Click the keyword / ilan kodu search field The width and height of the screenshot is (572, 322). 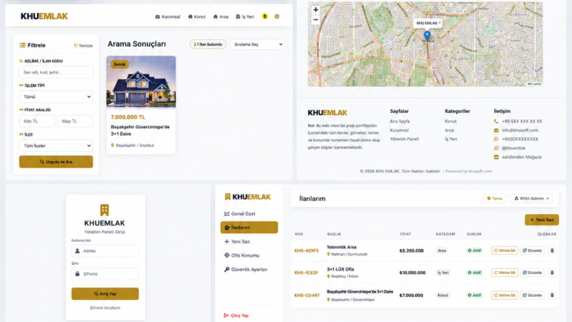56,72
